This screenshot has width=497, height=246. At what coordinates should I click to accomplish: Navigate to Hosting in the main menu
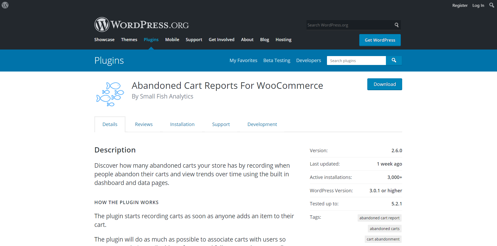283,40
